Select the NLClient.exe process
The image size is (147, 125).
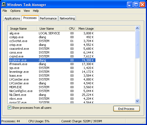tap(52, 95)
